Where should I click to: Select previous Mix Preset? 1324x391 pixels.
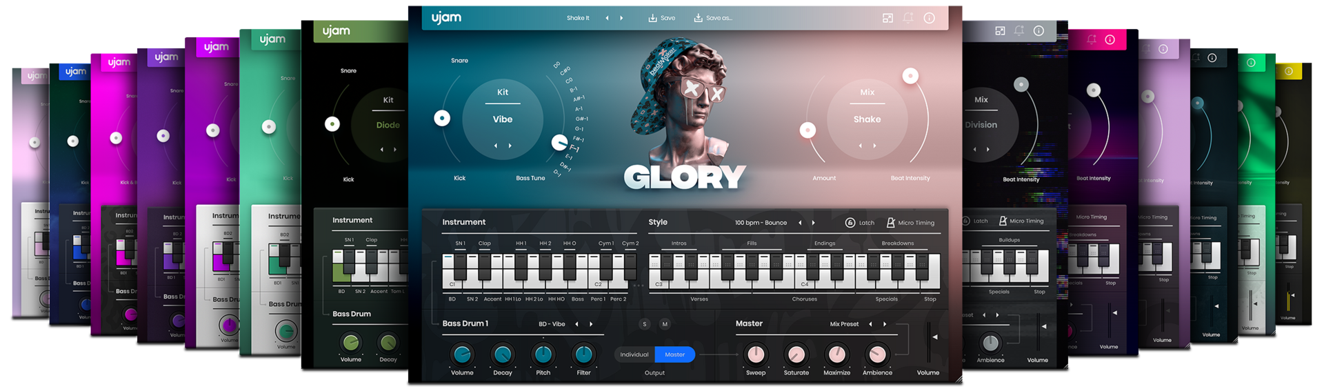tap(870, 324)
